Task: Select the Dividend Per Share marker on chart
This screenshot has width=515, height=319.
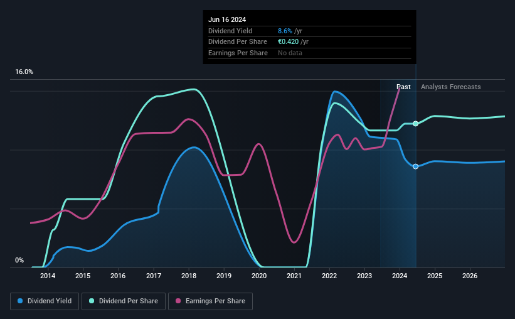Action: pyautogui.click(x=415, y=124)
